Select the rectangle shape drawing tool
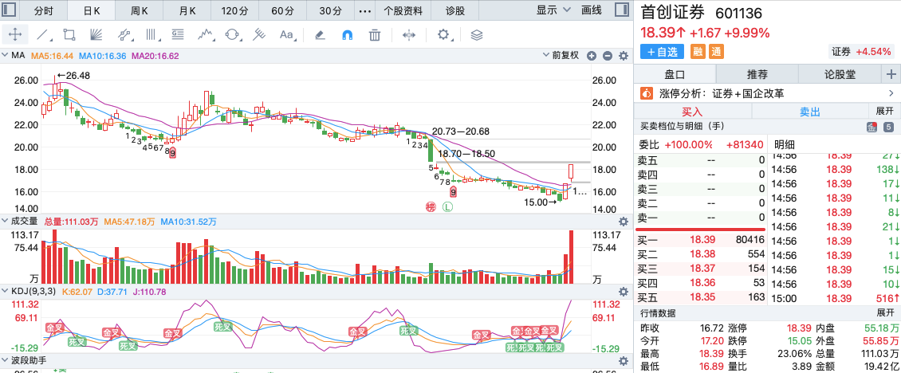 tap(69, 34)
